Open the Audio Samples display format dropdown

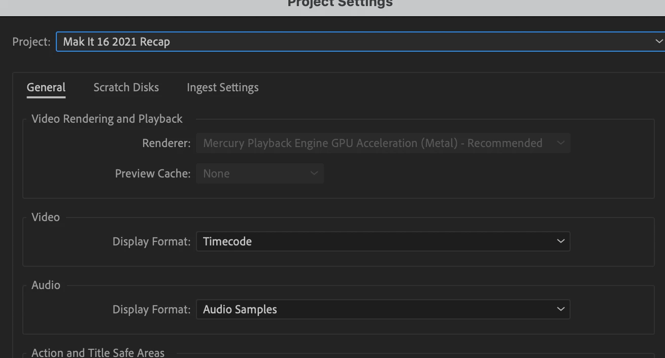pos(376,309)
